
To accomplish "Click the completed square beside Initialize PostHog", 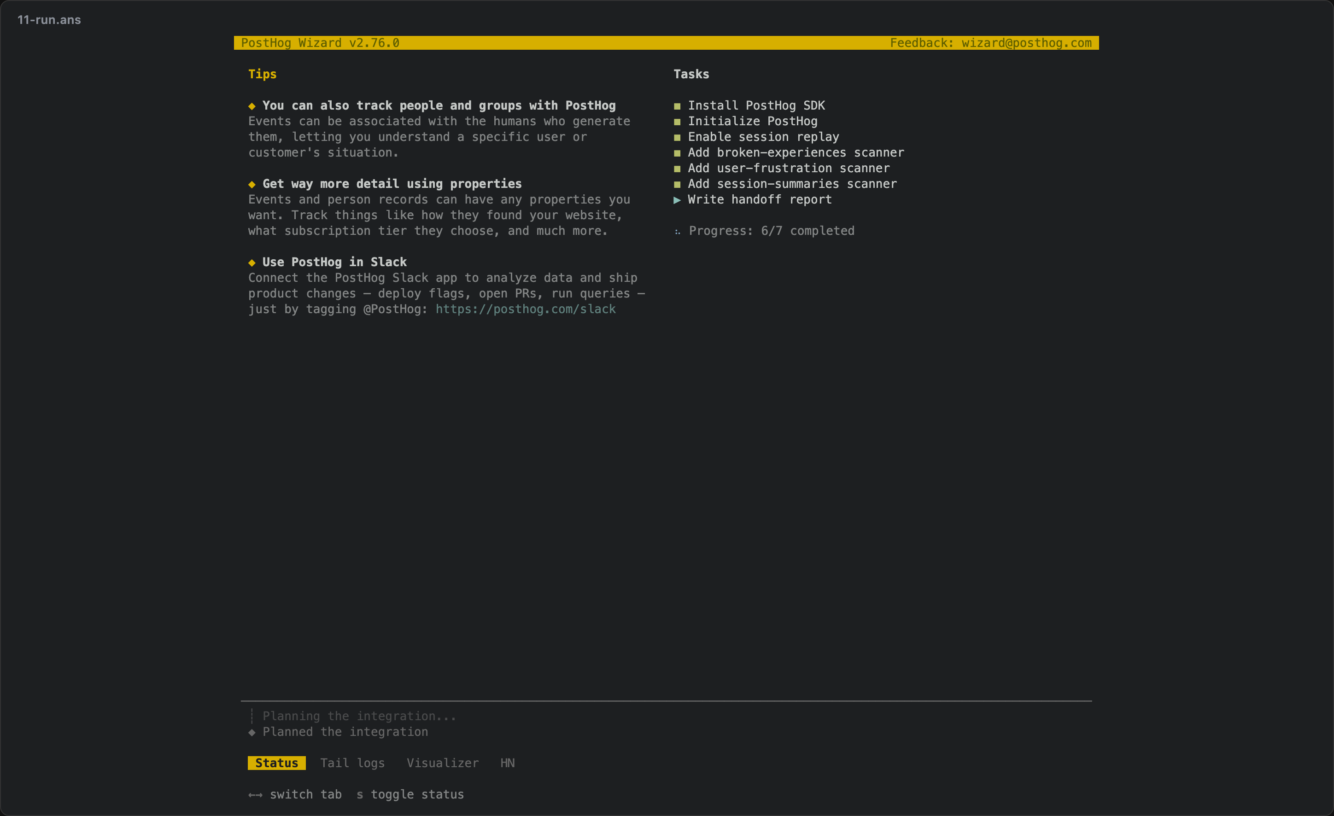I will pyautogui.click(x=677, y=122).
